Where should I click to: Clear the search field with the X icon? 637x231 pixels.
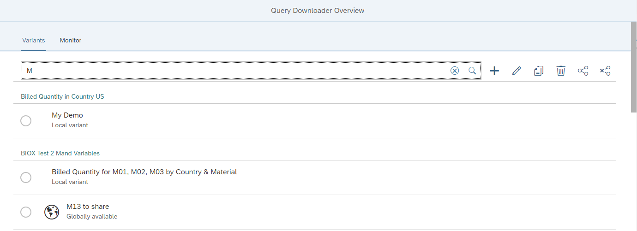(x=455, y=71)
